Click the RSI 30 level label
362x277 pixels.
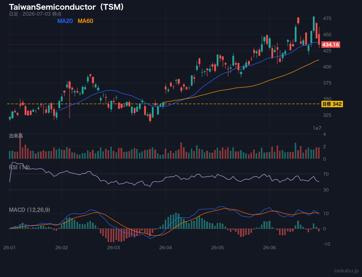pyautogui.click(x=326, y=190)
